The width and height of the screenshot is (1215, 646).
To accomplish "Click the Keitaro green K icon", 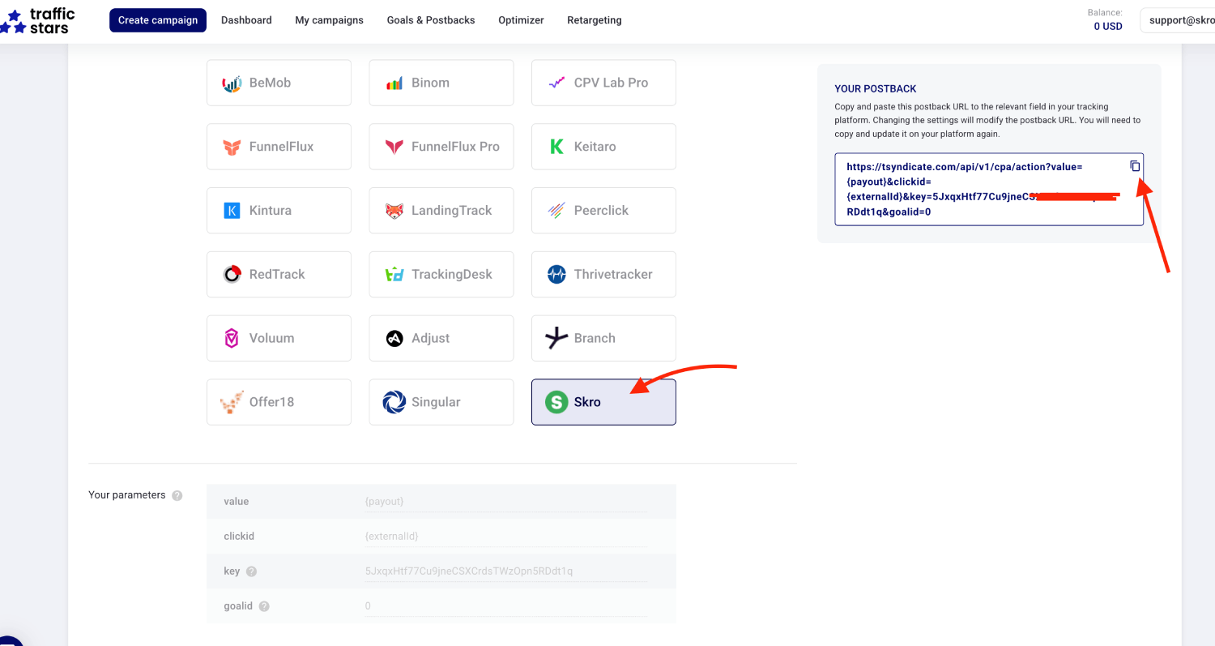I will point(556,147).
